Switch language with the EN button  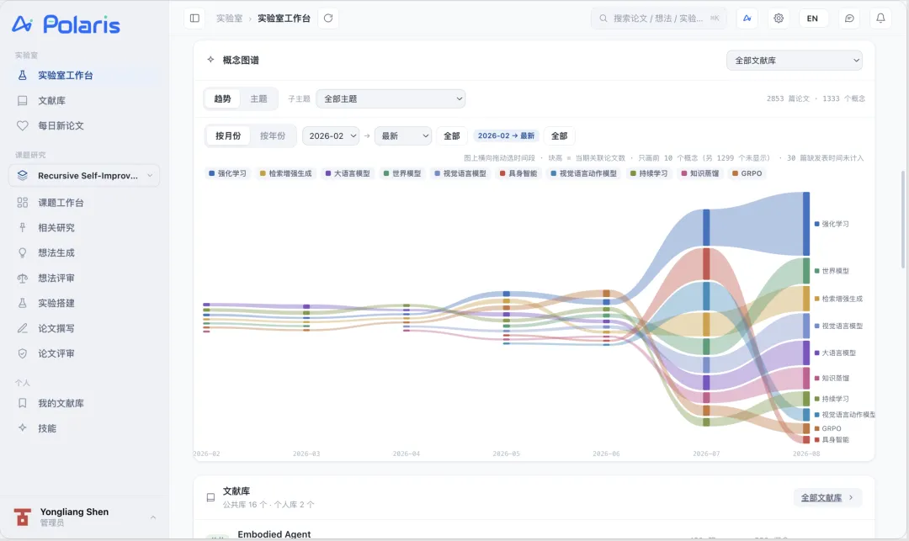point(813,19)
